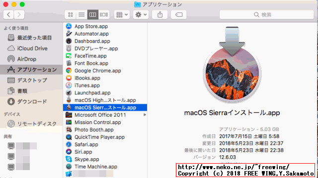
Task: Select the Mission Control.app file name
Action: point(97,122)
